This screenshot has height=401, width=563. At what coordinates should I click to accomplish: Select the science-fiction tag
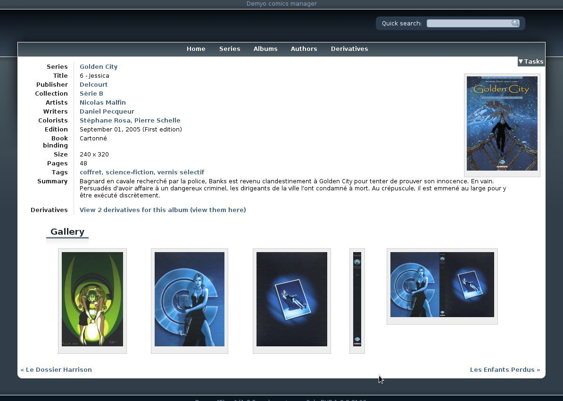tap(130, 172)
